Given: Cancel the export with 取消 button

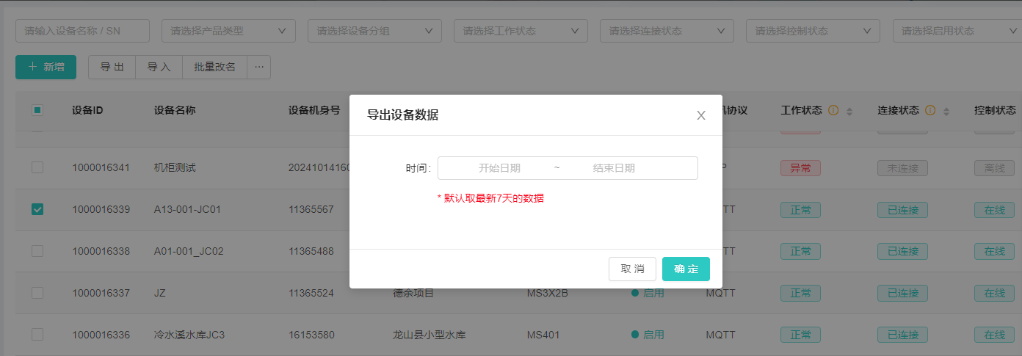Looking at the screenshot, I should [x=632, y=269].
